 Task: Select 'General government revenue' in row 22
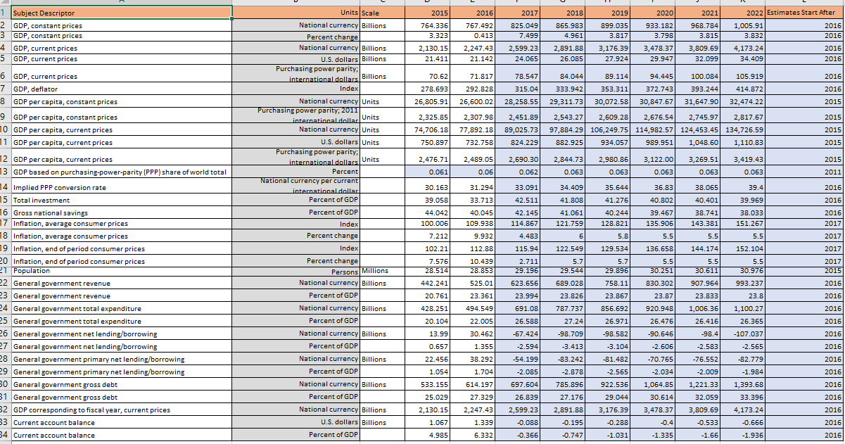[121, 283]
